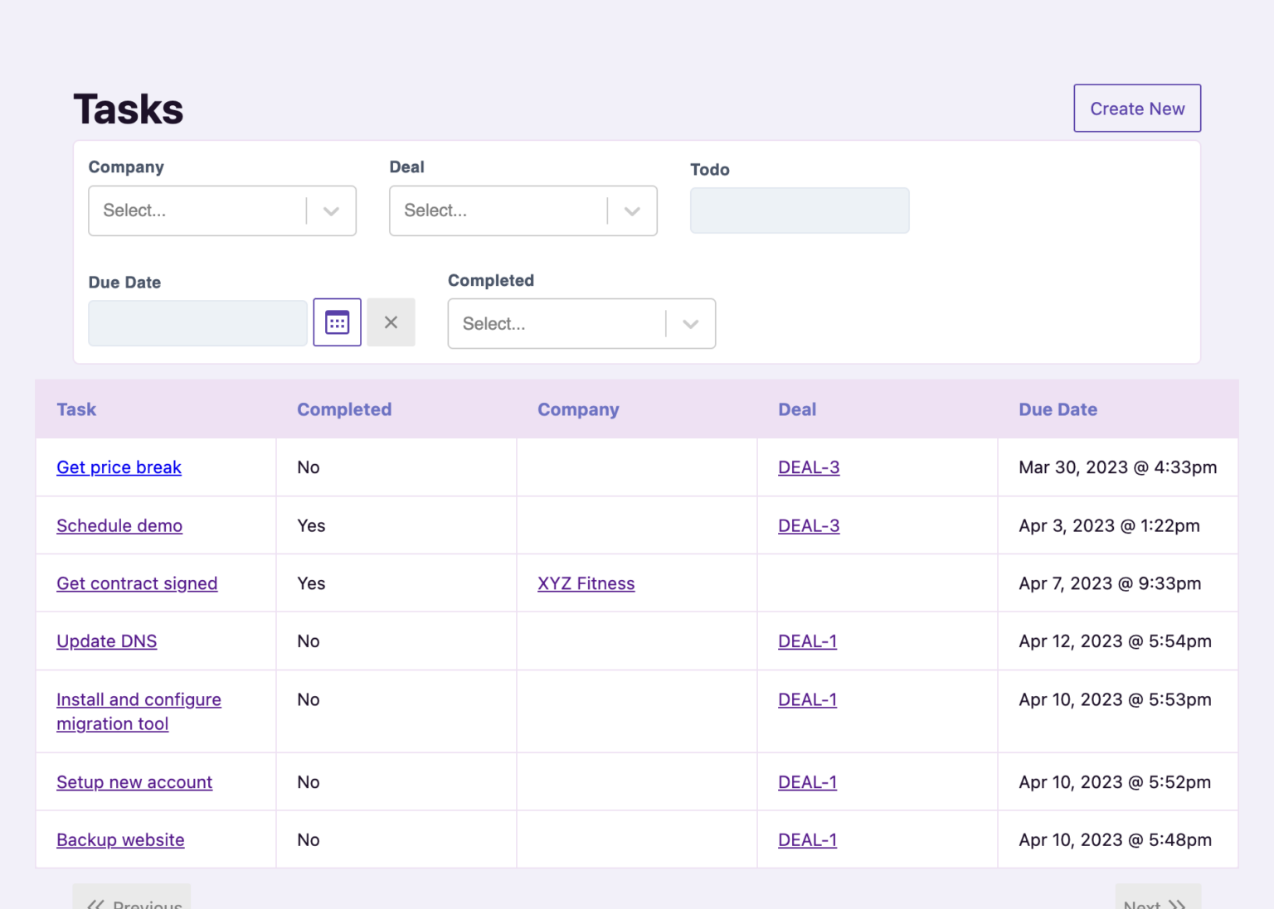Image resolution: width=1274 pixels, height=909 pixels.
Task: Click the Due Date text input
Action: coord(197,322)
